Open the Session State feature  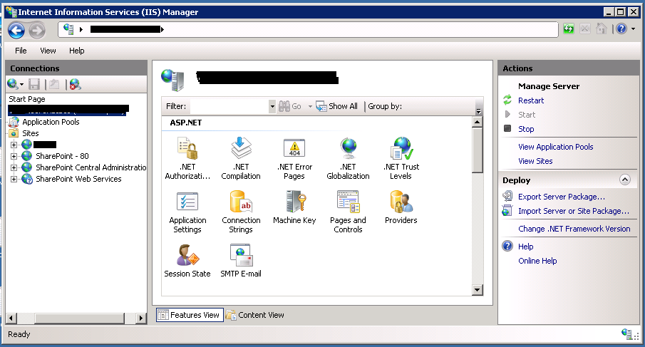tap(187, 261)
